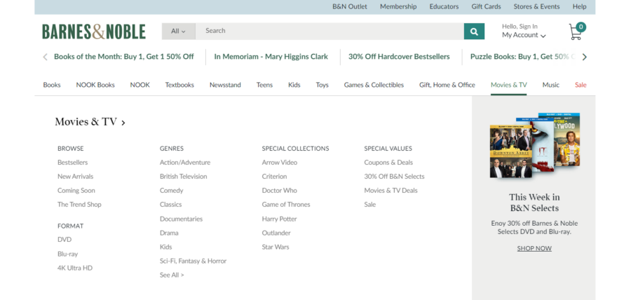Open Games & Collectibles menu tab
The width and height of the screenshot is (631, 300).
tap(374, 85)
